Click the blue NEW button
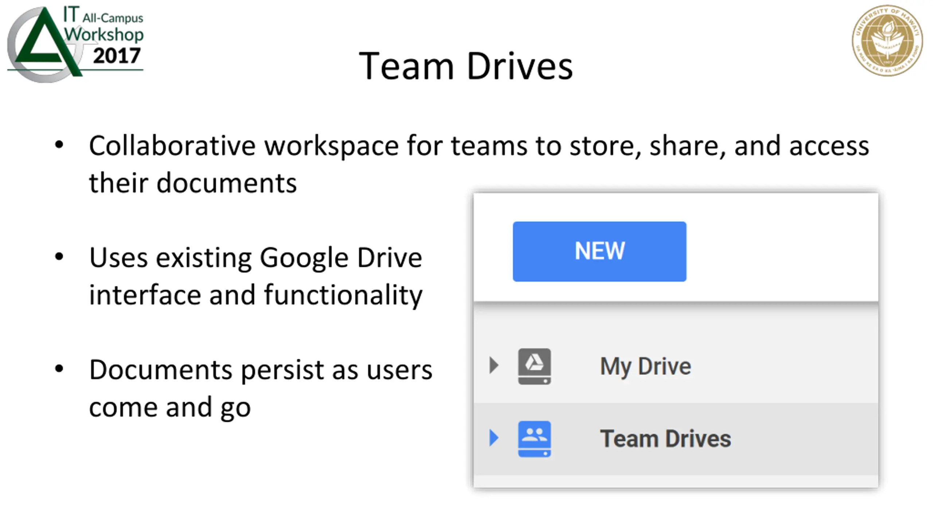Image resolution: width=933 pixels, height=525 pixels. [x=599, y=251]
